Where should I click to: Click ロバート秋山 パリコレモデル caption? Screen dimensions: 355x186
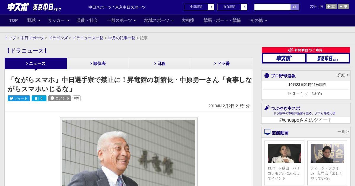(284, 173)
